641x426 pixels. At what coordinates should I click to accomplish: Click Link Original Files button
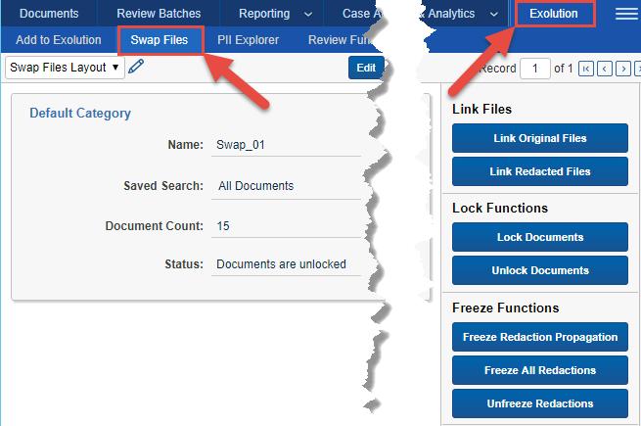click(540, 138)
